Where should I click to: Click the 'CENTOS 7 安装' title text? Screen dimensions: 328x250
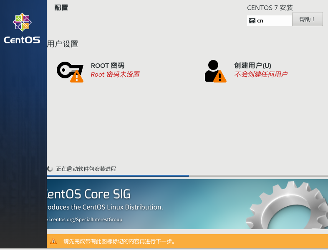[x=270, y=8]
